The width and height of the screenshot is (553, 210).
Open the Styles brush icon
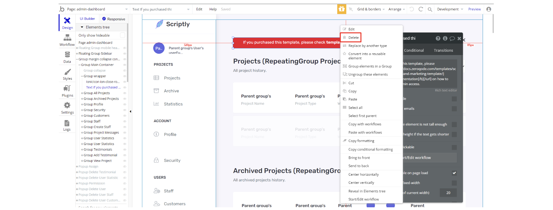click(x=67, y=72)
